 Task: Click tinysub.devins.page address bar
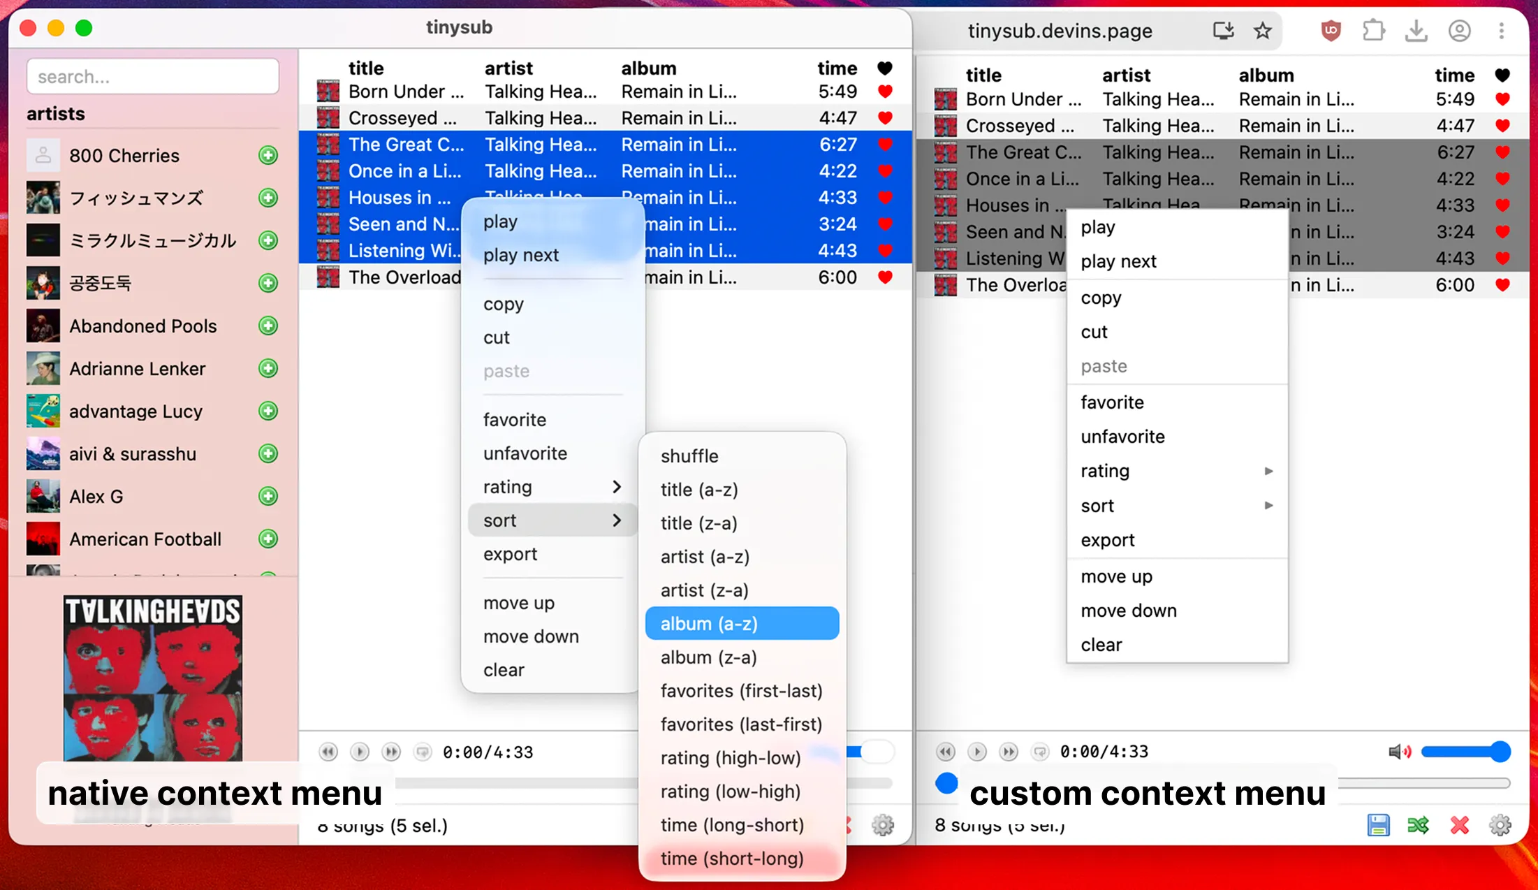tap(1060, 31)
